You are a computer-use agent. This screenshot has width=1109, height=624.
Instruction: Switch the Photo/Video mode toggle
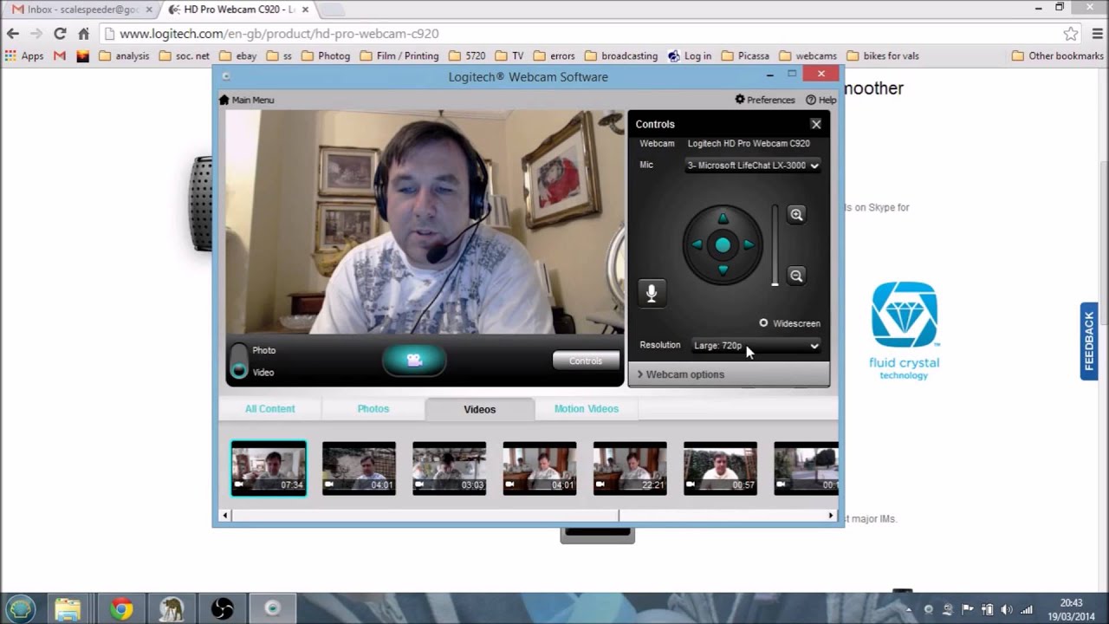(x=239, y=361)
